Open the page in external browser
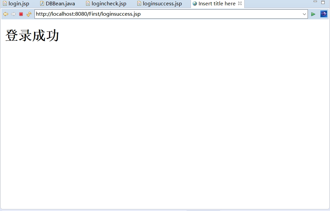The image size is (330, 211). click(324, 14)
